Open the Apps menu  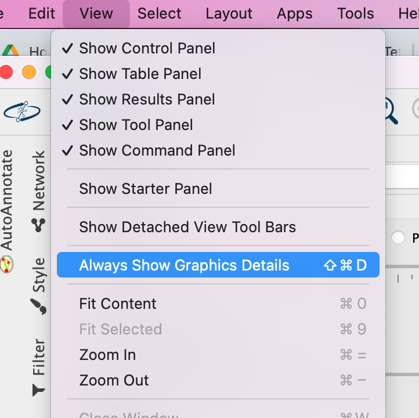tap(295, 13)
